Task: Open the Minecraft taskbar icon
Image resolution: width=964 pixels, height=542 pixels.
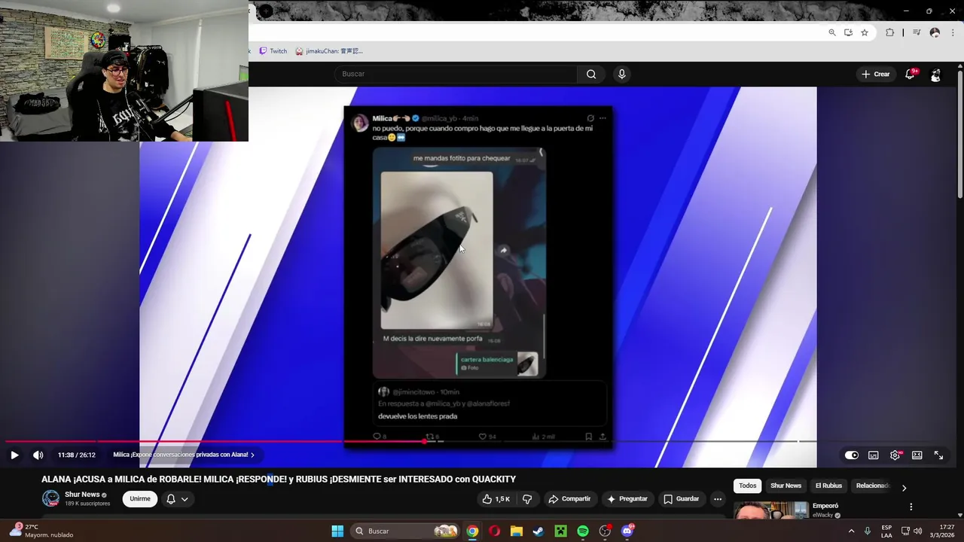Action: pos(560,531)
